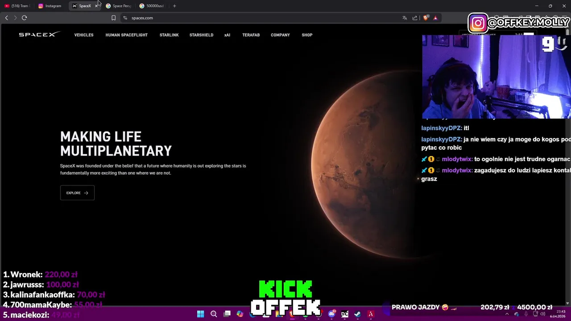Open Brave Rewards triangle icon
571x321 pixels.
[x=435, y=18]
